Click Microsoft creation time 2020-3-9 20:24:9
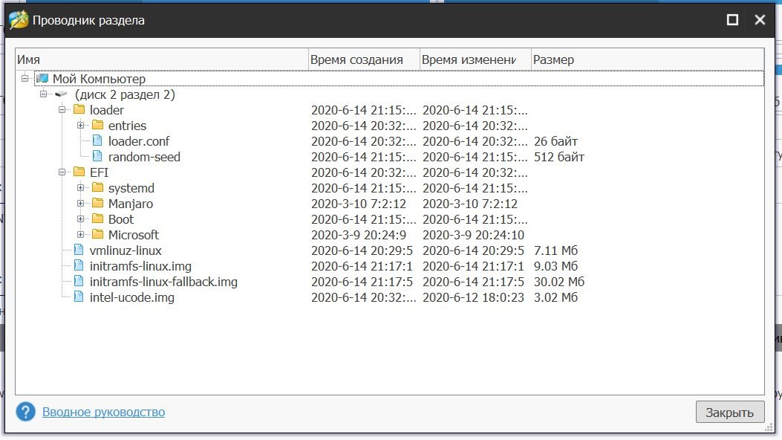The image size is (782, 440). 359,234
